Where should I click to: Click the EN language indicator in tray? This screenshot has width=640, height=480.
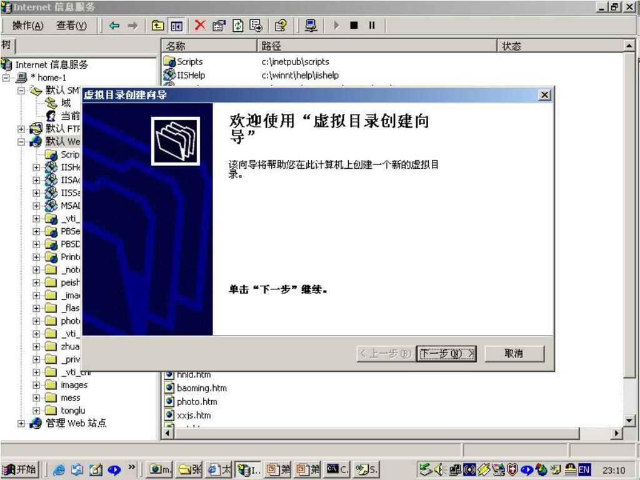pos(584,470)
